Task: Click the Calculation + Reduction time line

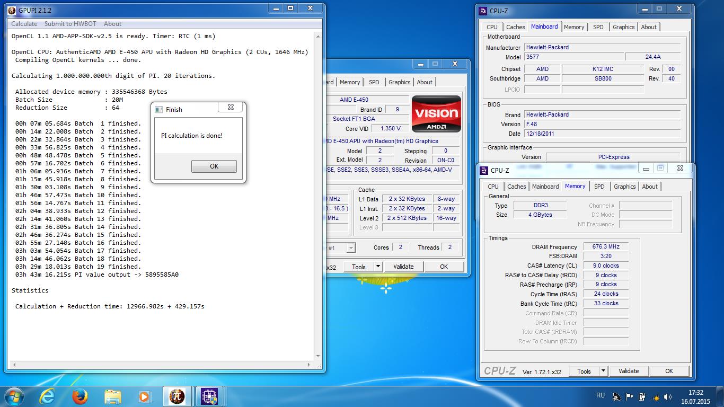Action: tap(110, 306)
